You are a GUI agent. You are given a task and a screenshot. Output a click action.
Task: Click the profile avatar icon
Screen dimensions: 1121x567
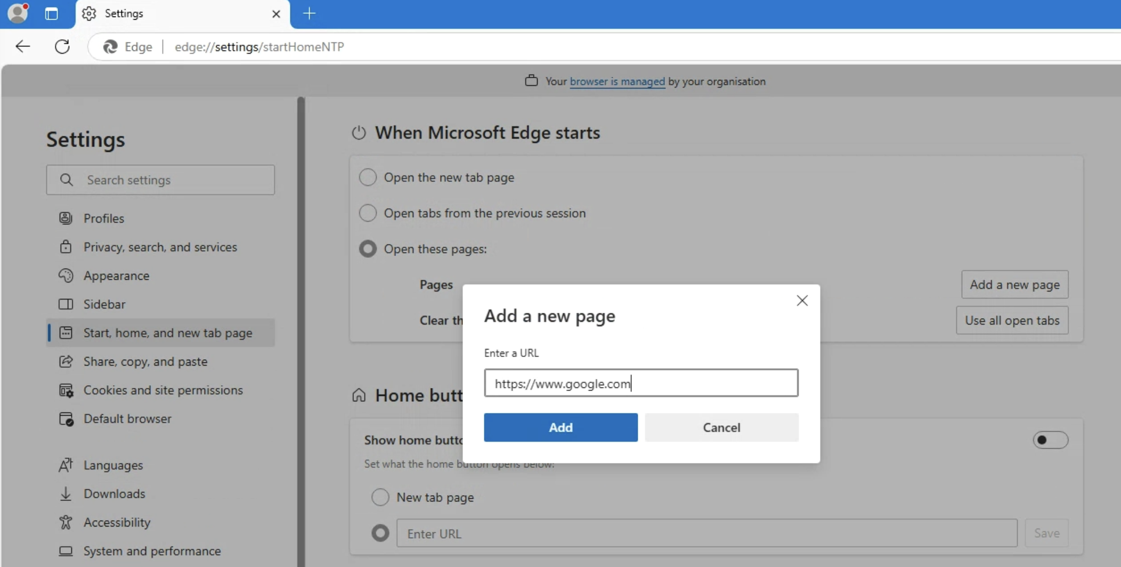coord(18,13)
